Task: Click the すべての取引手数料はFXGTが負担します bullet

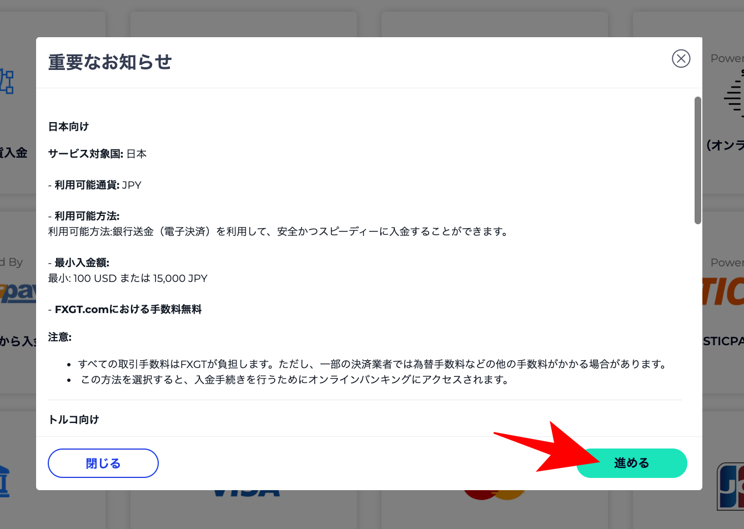Action: [x=373, y=364]
